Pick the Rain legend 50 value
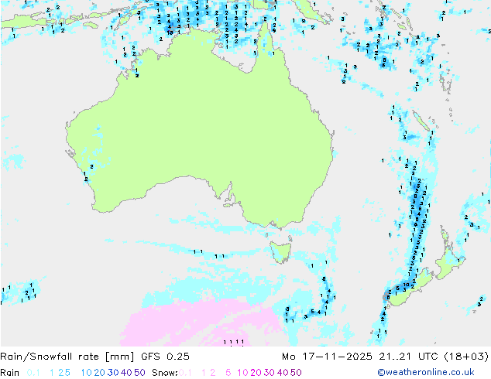Screen dimensions: 491x379 (x=139, y=373)
